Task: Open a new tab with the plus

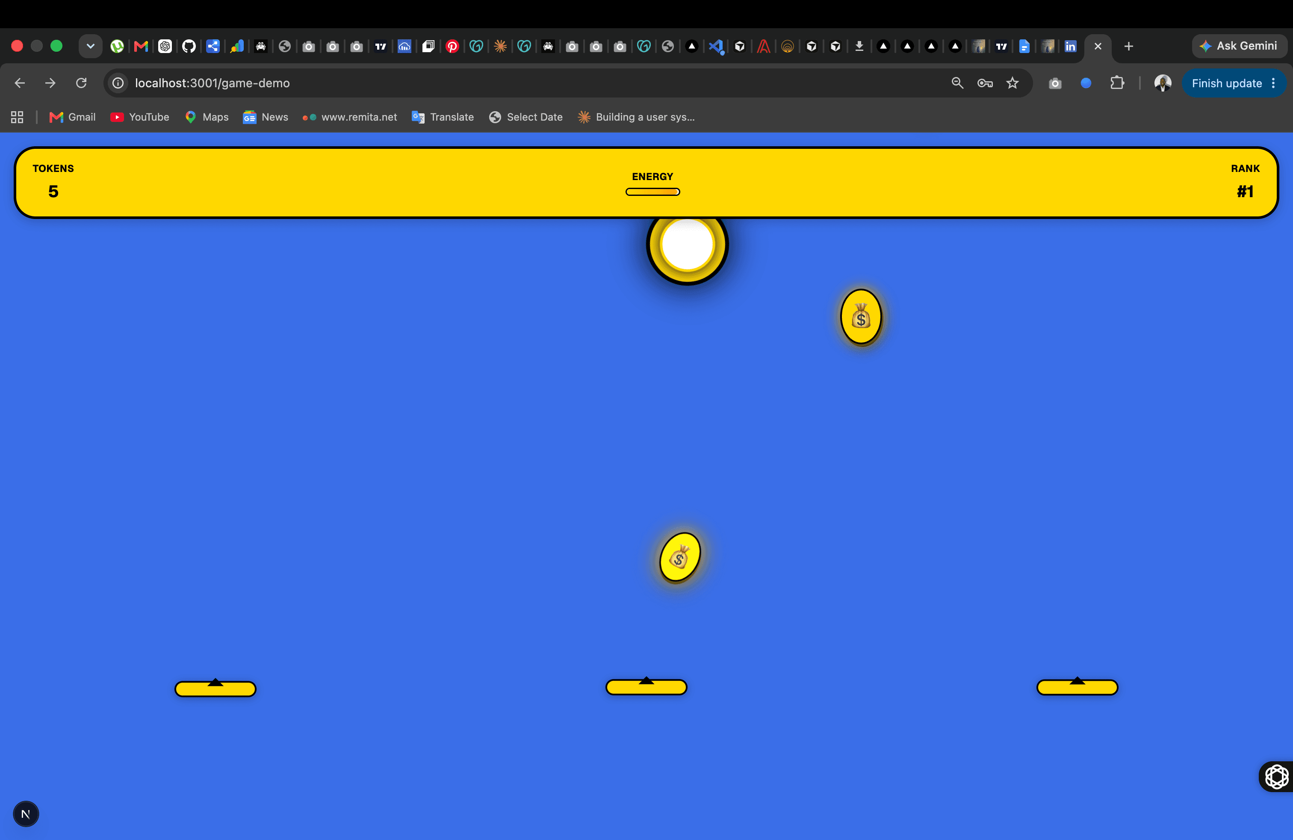Action: [x=1128, y=46]
